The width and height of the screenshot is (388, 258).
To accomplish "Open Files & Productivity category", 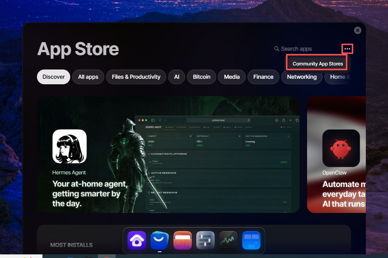I will pos(136,77).
